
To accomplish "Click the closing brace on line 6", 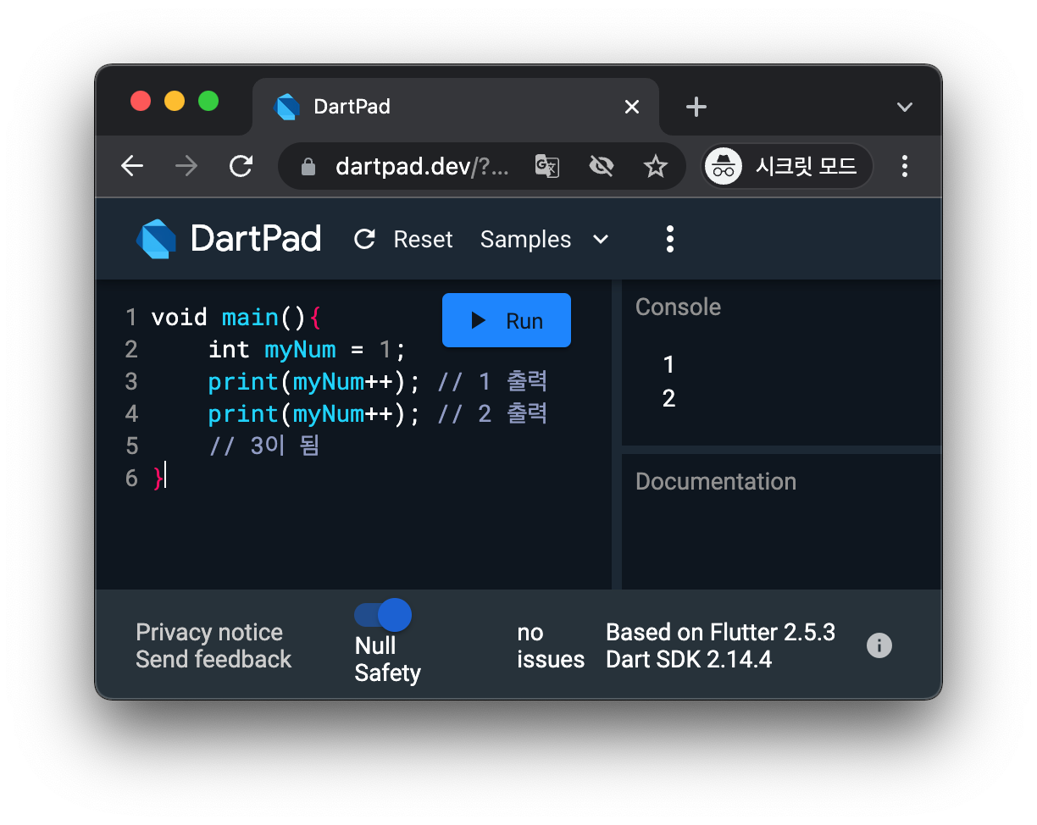I will pyautogui.click(x=158, y=478).
